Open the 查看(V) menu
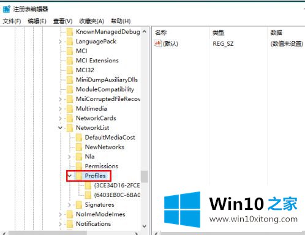This screenshot has height=235, width=305. (x=62, y=21)
